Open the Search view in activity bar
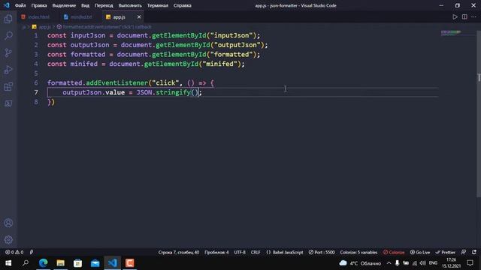The height and width of the screenshot is (270, 481). point(8,35)
